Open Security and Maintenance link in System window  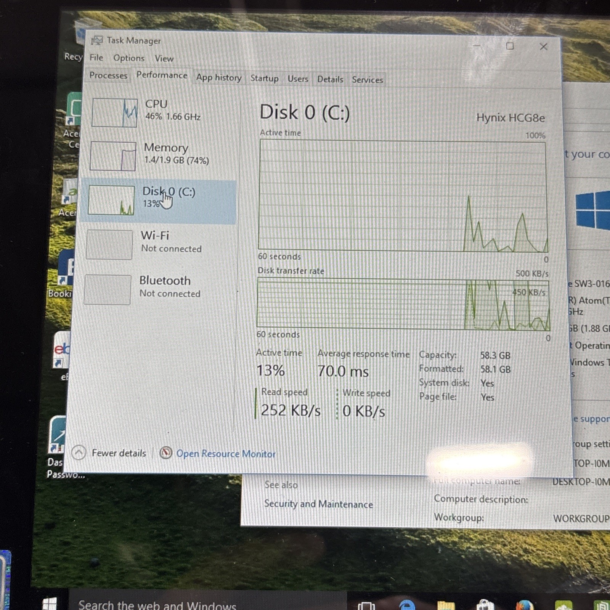pos(318,504)
